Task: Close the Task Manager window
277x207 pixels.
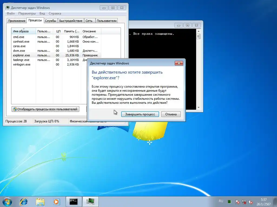Action: point(122,8)
